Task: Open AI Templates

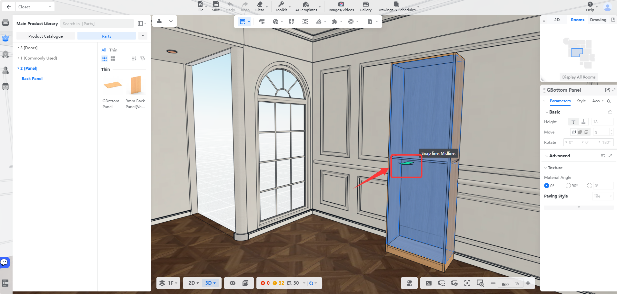Action: point(306,6)
